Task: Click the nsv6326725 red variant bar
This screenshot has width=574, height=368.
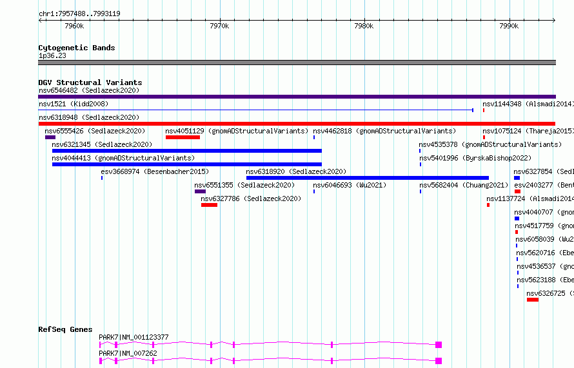Action: [x=533, y=300]
